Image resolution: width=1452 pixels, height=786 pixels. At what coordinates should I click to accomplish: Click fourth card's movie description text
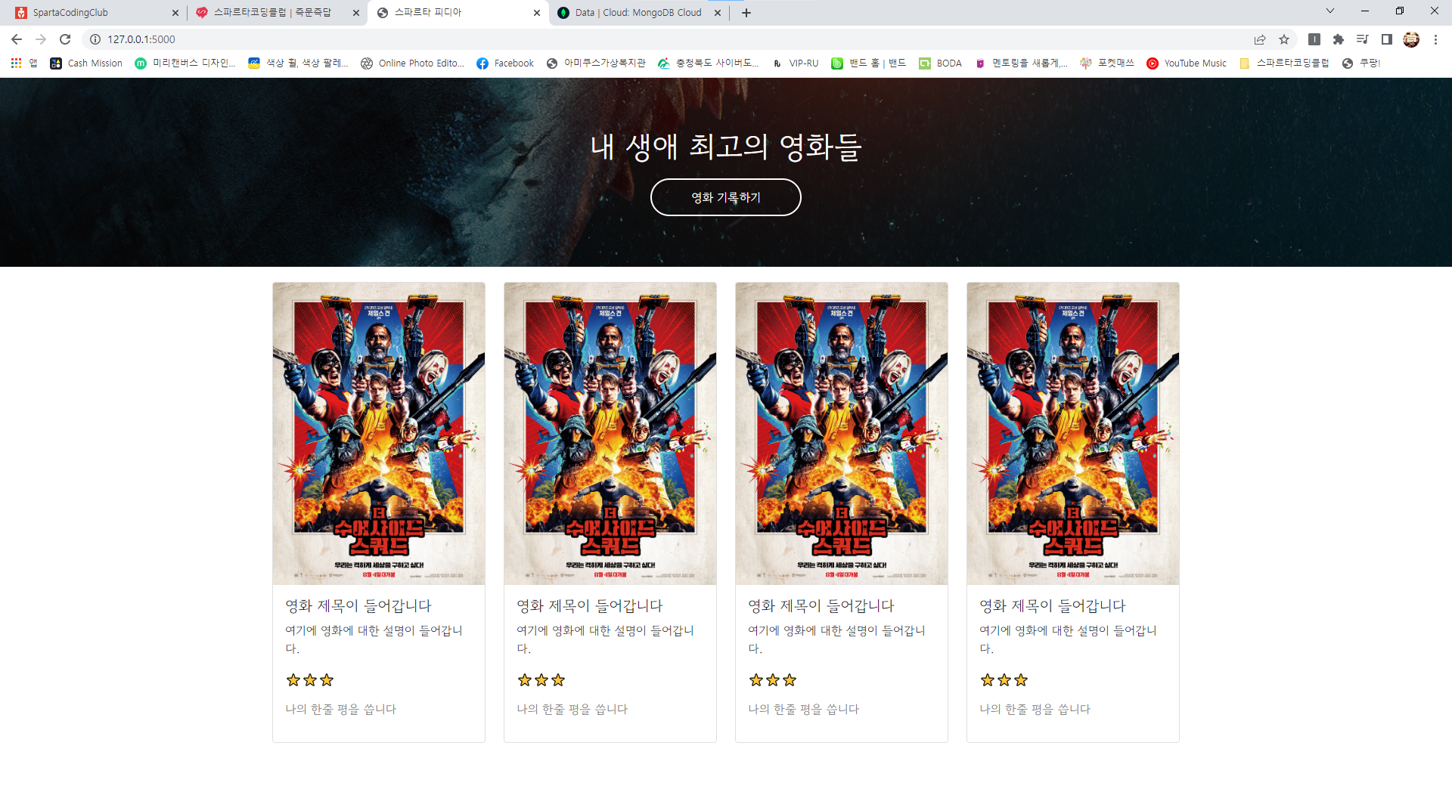pyautogui.click(x=1069, y=639)
